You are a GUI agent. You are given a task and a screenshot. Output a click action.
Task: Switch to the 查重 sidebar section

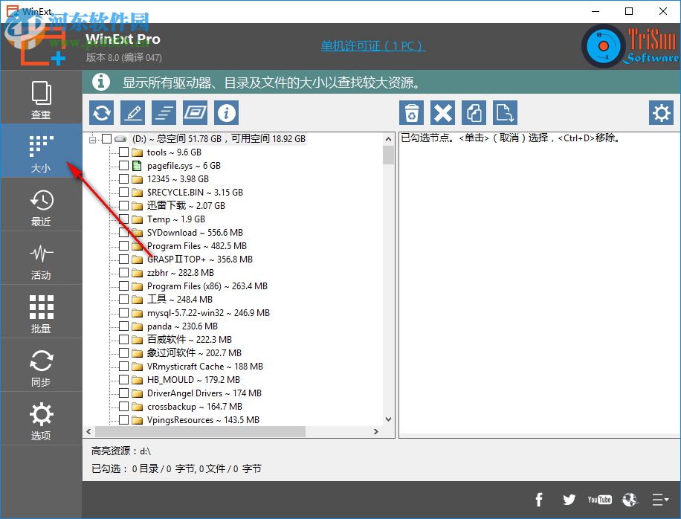tap(41, 97)
